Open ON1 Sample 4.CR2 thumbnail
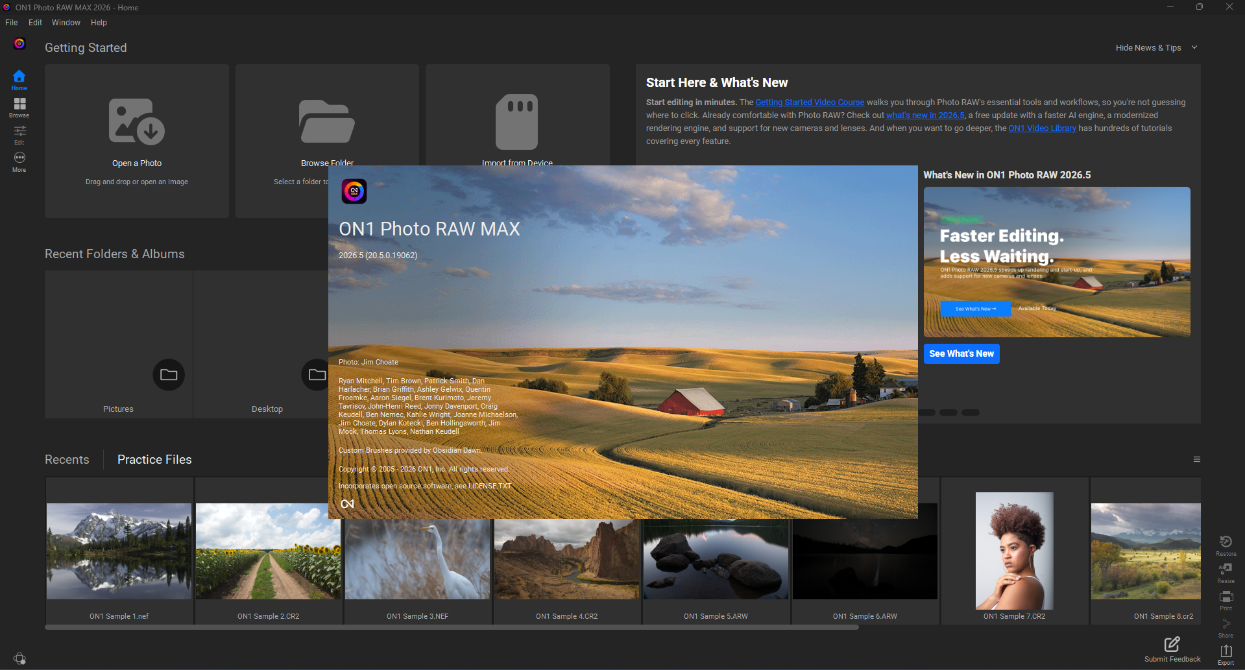 tap(567, 559)
